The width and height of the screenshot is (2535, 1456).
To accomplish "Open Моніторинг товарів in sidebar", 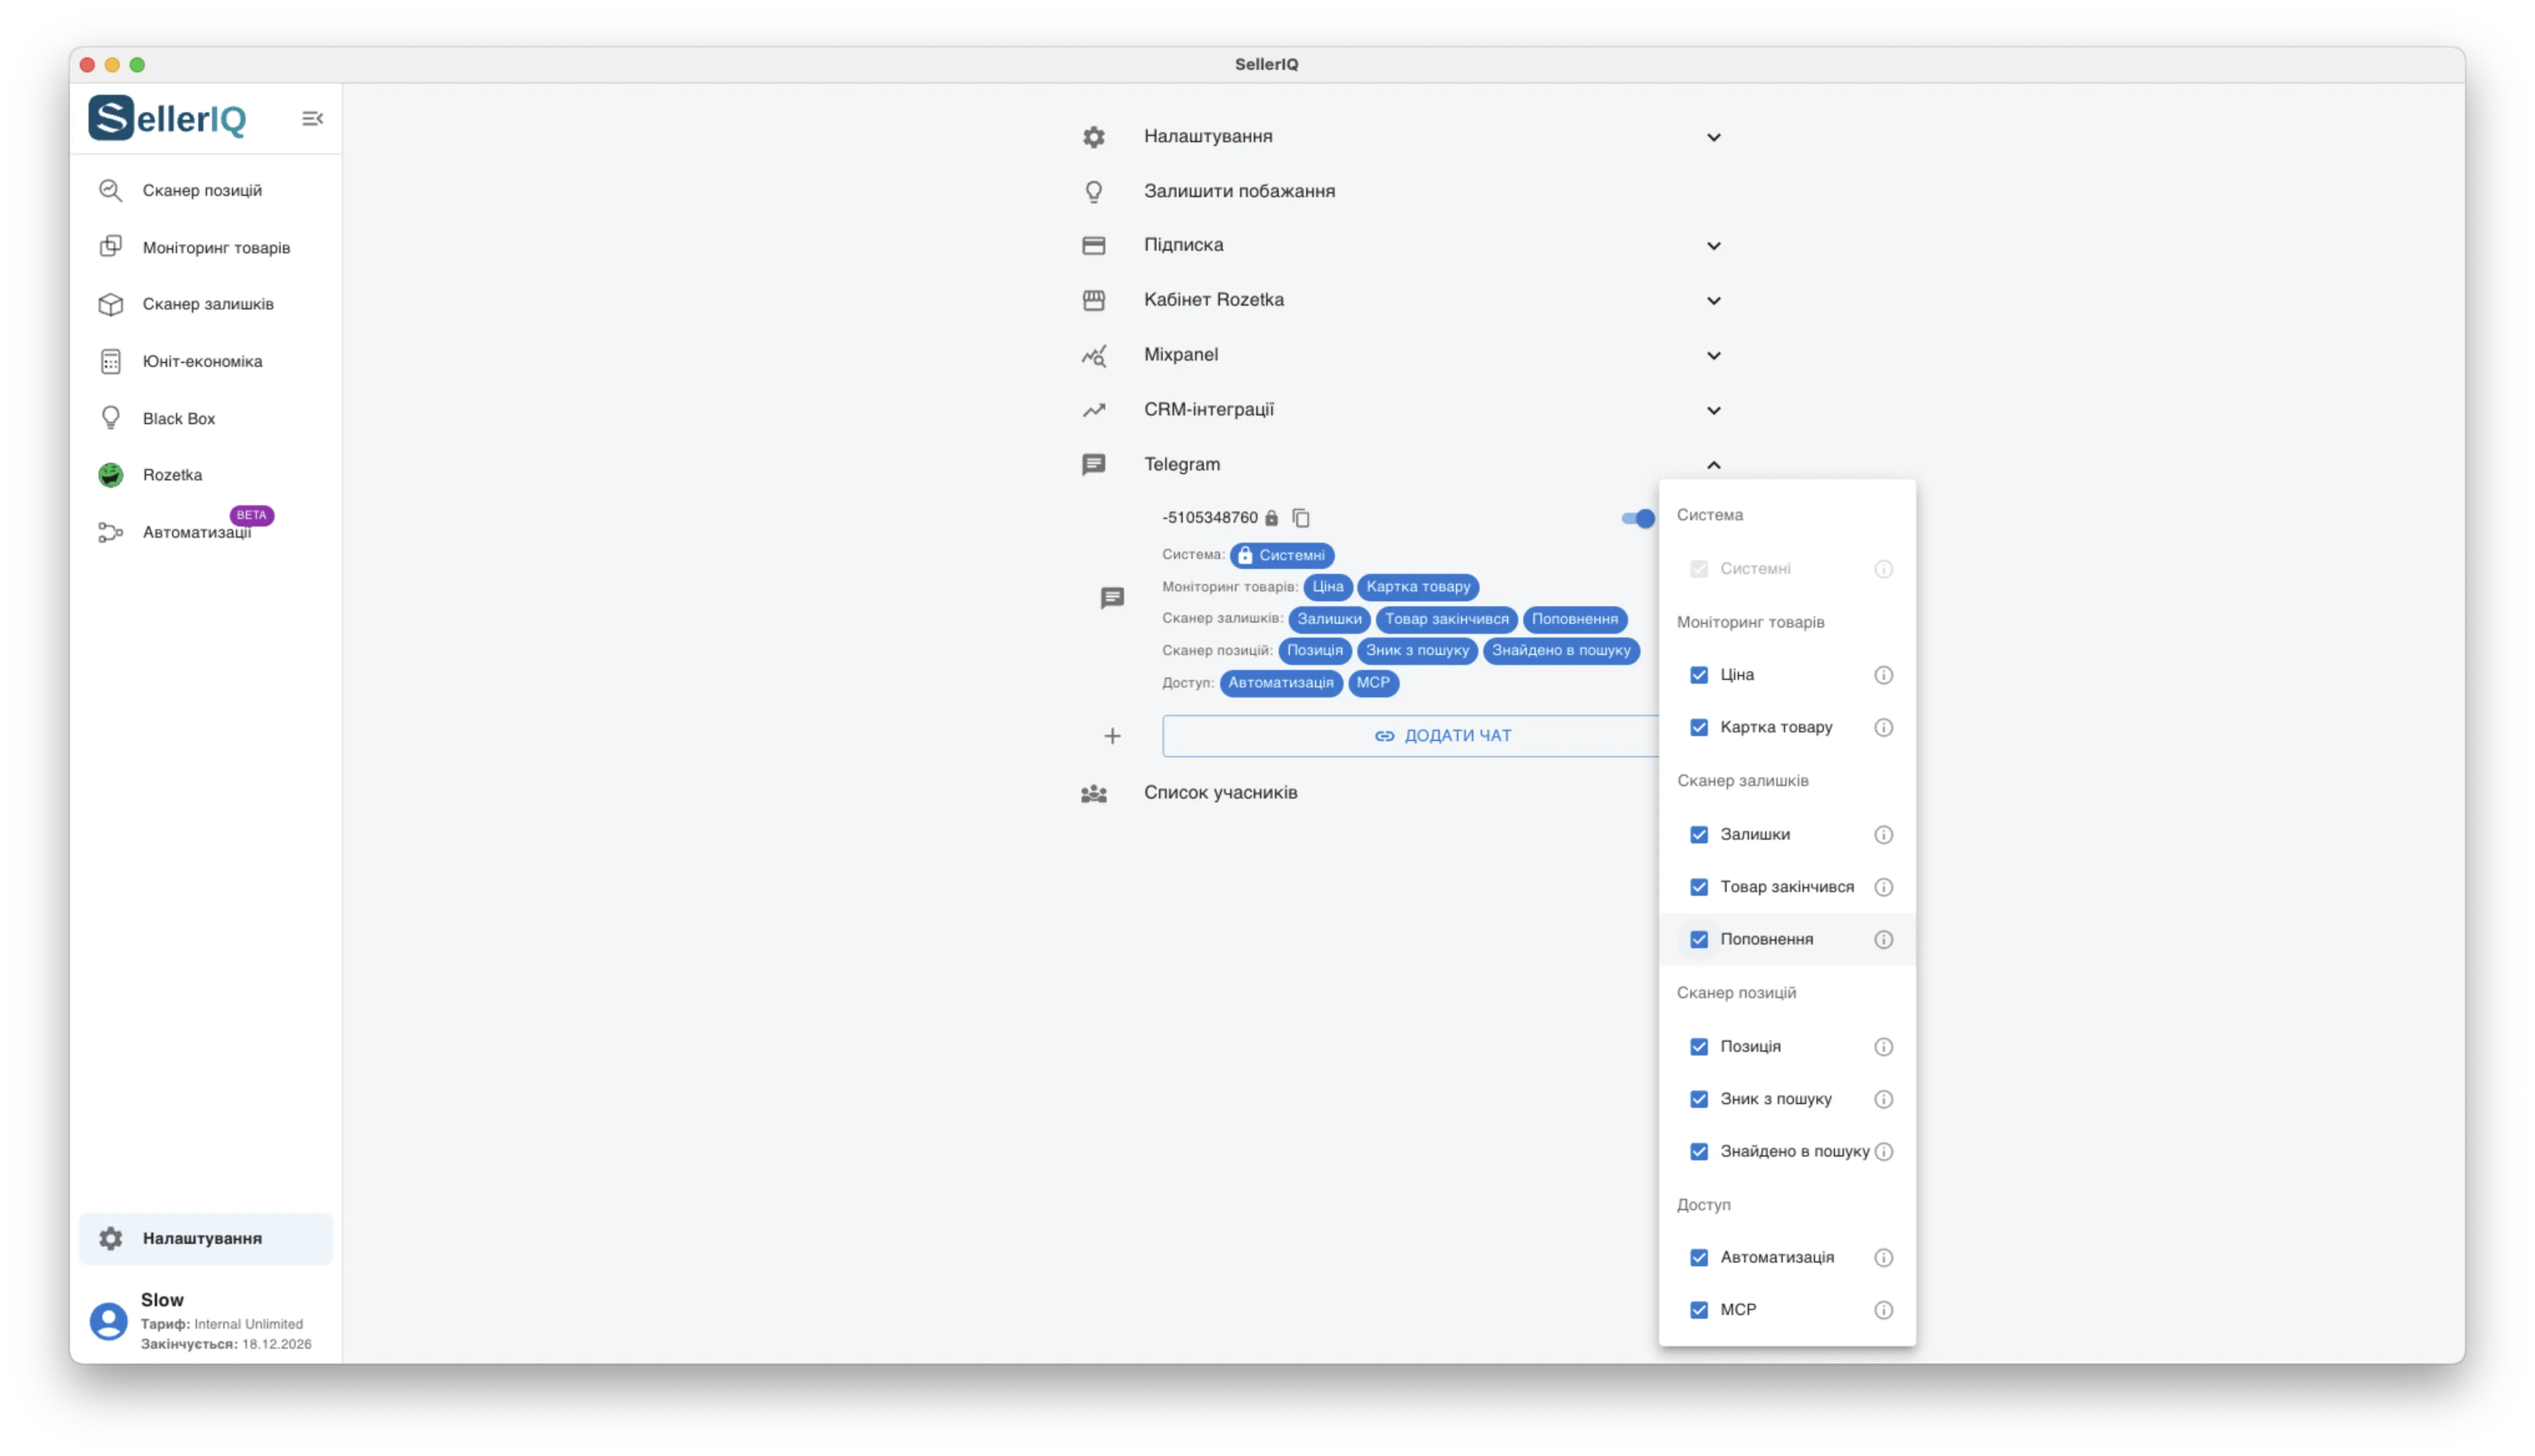I will point(205,247).
